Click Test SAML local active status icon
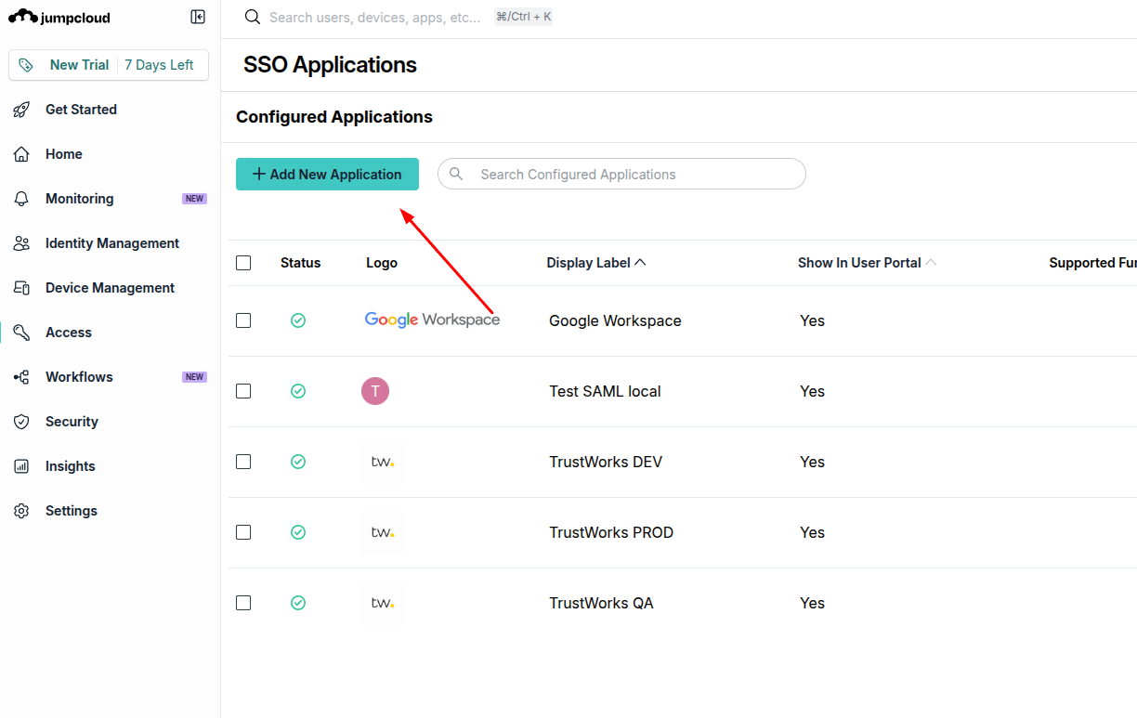Image resolution: width=1137 pixels, height=718 pixels. click(298, 391)
